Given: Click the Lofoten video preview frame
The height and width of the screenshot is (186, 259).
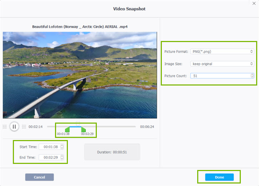Looking at the screenshot, I should point(80,75).
